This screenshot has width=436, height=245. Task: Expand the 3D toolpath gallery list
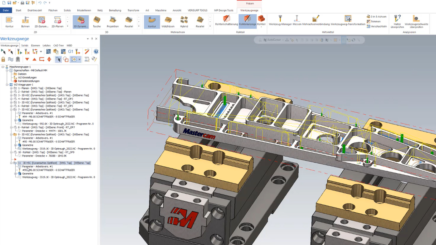point(139,27)
